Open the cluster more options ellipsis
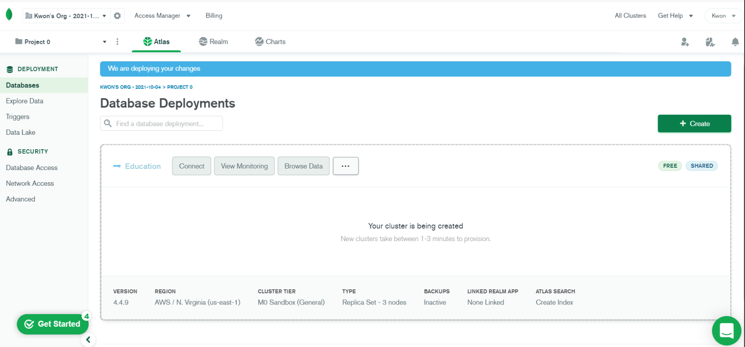 (346, 166)
